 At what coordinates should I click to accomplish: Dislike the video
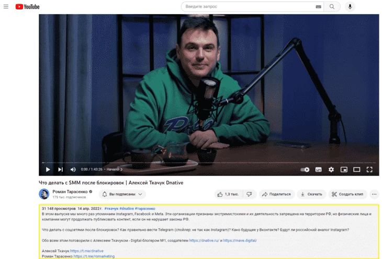(x=249, y=194)
